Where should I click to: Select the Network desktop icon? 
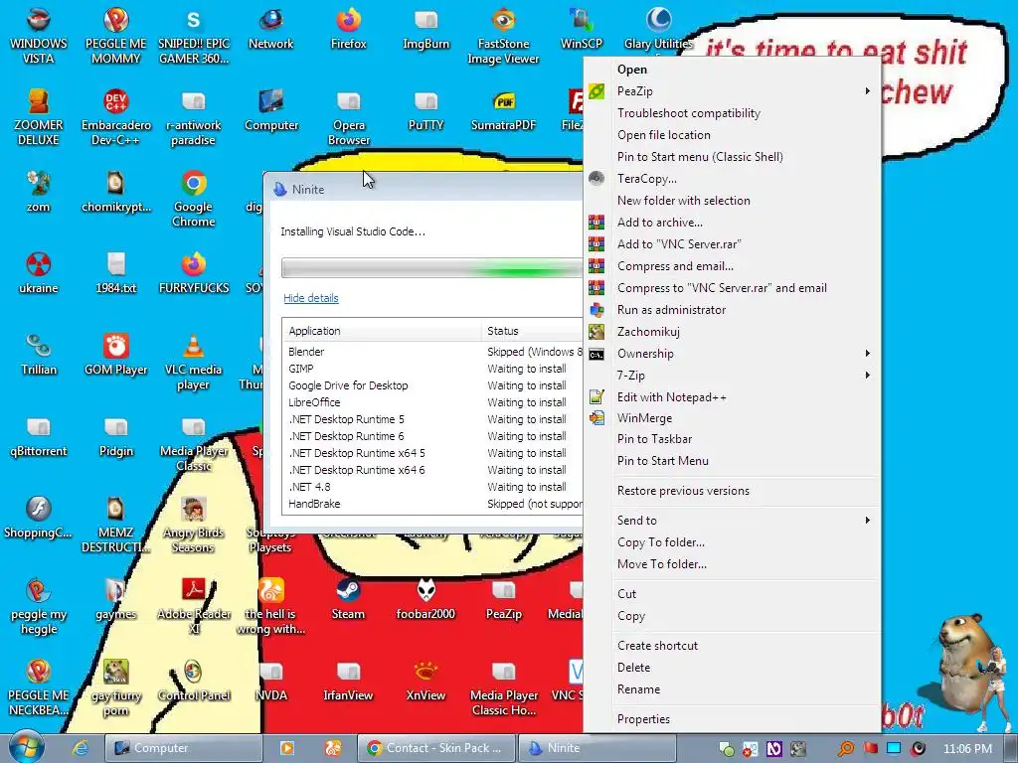pyautogui.click(x=270, y=28)
